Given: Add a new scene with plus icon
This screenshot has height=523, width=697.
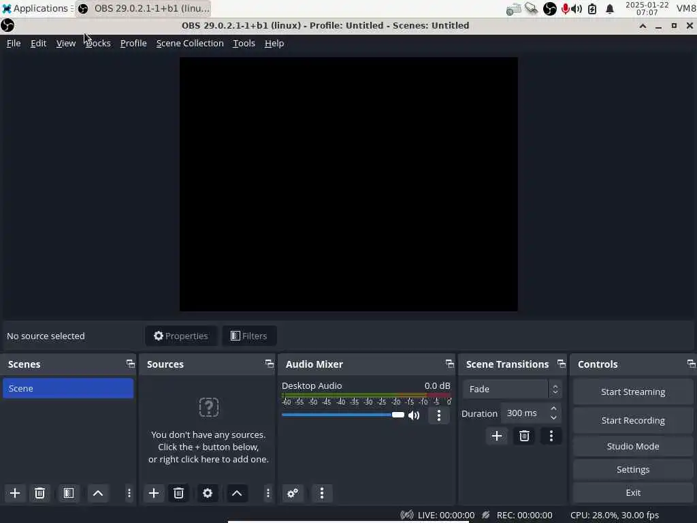Looking at the screenshot, I should point(15,493).
